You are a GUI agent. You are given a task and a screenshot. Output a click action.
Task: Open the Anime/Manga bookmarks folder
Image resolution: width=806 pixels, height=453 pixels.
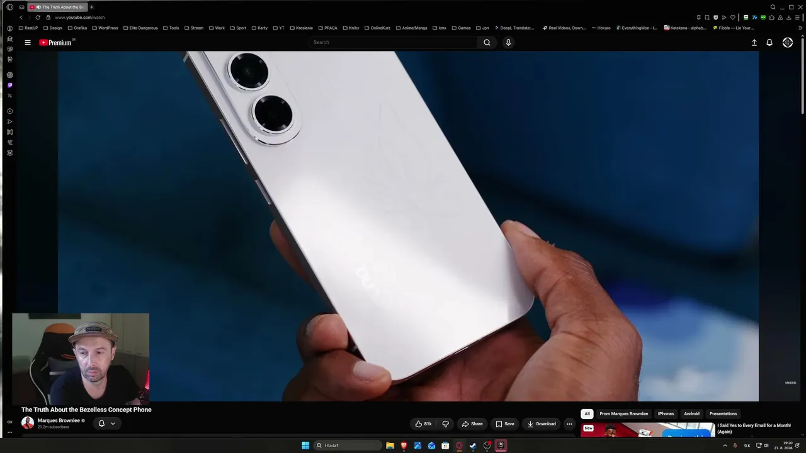pyautogui.click(x=412, y=28)
